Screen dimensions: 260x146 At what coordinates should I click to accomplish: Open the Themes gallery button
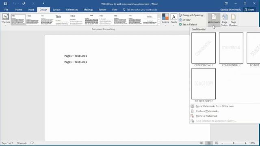coord(6,19)
